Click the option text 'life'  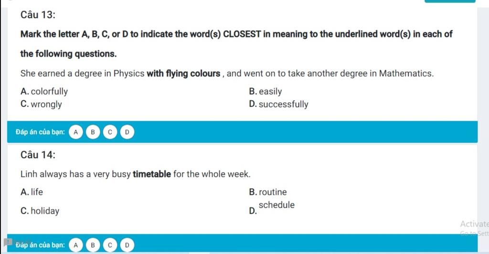click(37, 192)
